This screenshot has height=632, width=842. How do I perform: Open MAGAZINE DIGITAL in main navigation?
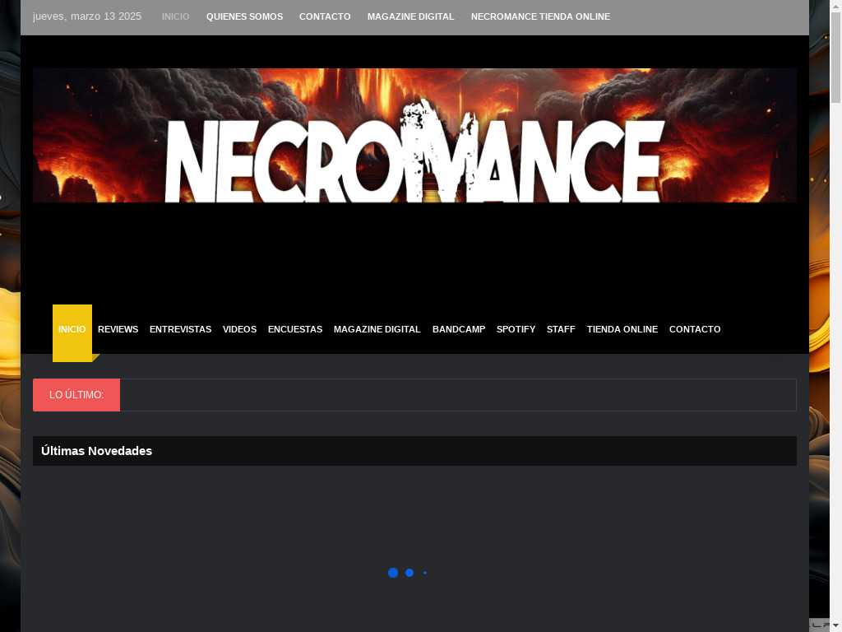coord(377,329)
